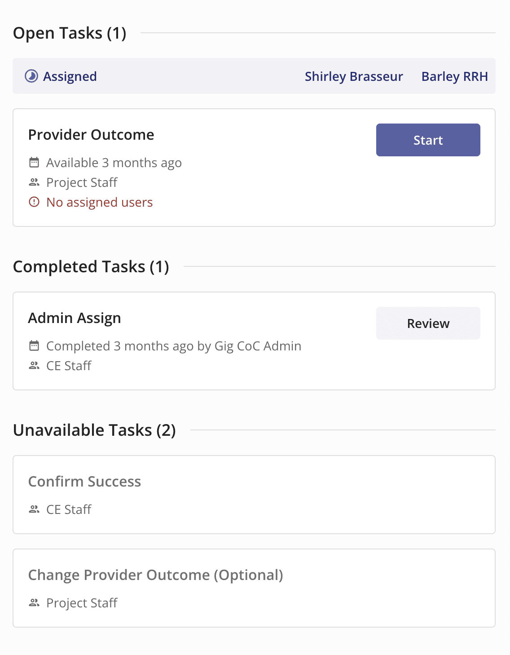Select the Confirm Success task card

coord(255,494)
